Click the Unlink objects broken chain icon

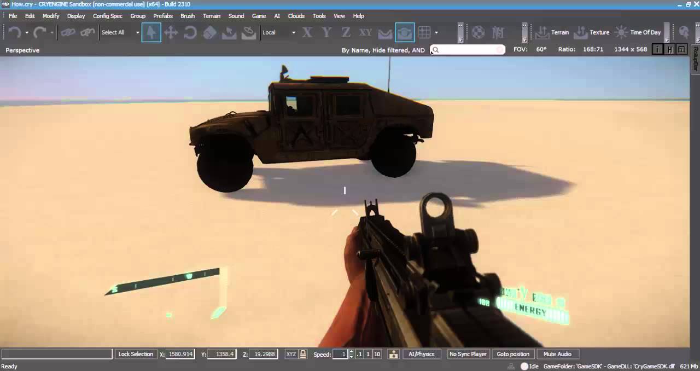[x=87, y=32]
